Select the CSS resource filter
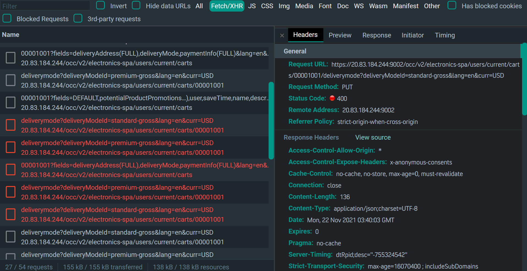This screenshot has height=271, width=527. click(x=267, y=6)
